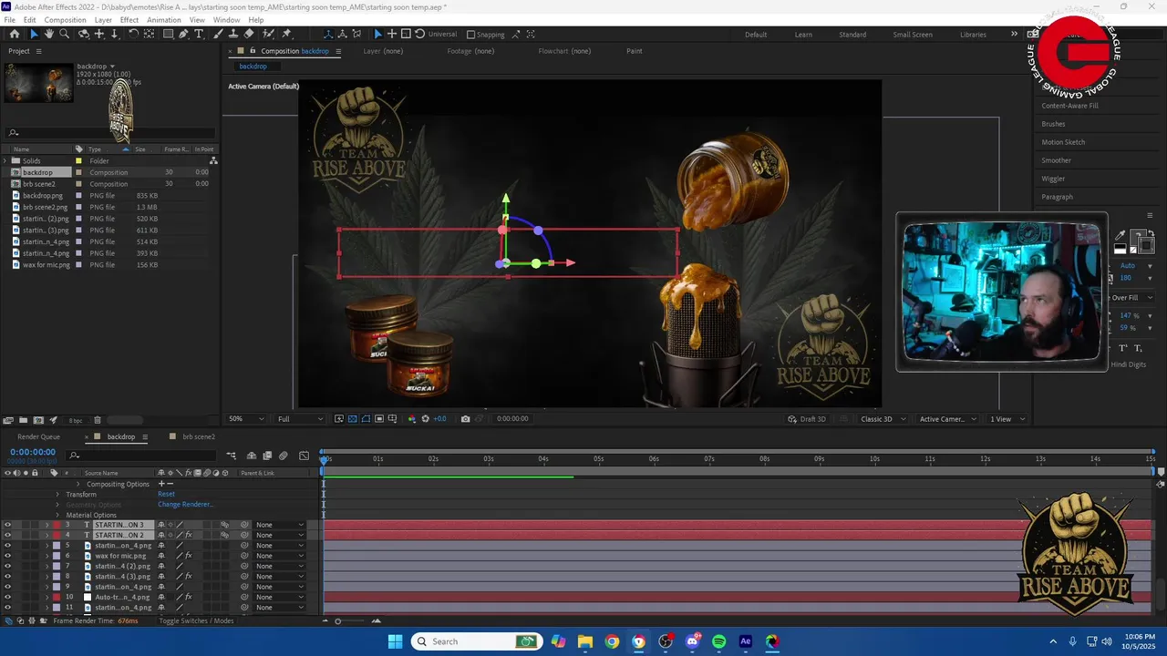Click the timeline zoom slider
1167x656 pixels.
tap(338, 621)
